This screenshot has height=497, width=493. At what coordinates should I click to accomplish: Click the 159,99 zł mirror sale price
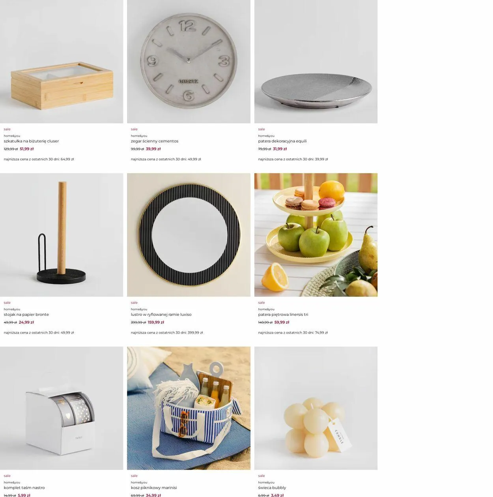point(156,322)
